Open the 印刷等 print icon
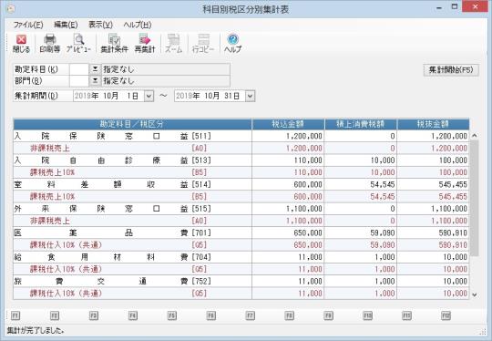492x341 pixels. pyautogui.click(x=49, y=43)
